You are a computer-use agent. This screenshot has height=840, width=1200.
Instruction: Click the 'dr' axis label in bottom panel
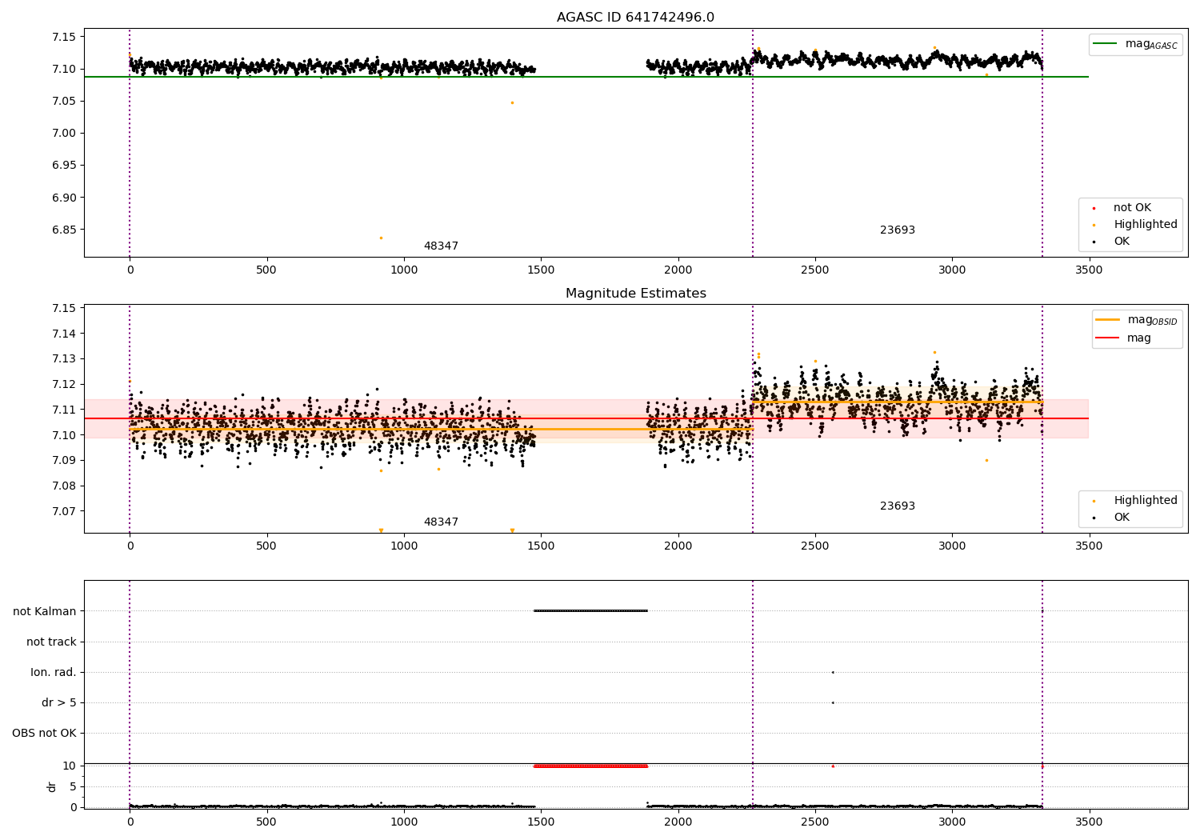tap(52, 786)
